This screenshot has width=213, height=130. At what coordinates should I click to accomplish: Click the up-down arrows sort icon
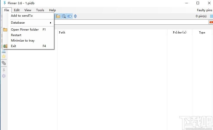[75, 16]
